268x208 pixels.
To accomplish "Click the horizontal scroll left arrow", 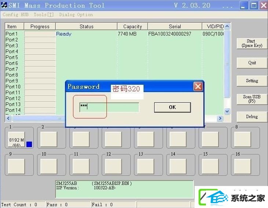I will (8, 118).
